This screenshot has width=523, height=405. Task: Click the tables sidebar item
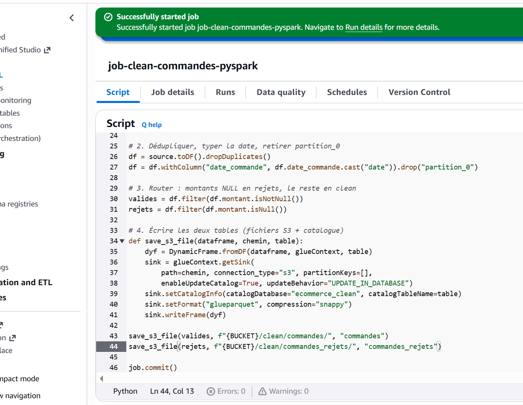(x=10, y=113)
